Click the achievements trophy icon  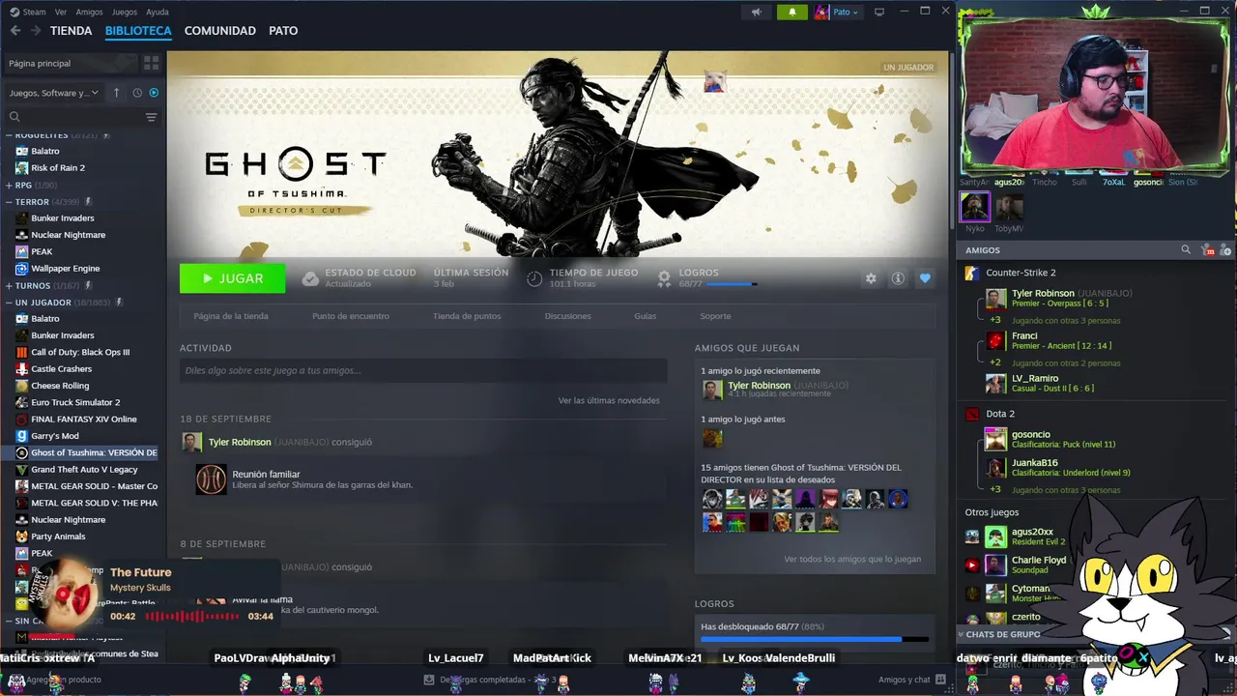point(664,278)
